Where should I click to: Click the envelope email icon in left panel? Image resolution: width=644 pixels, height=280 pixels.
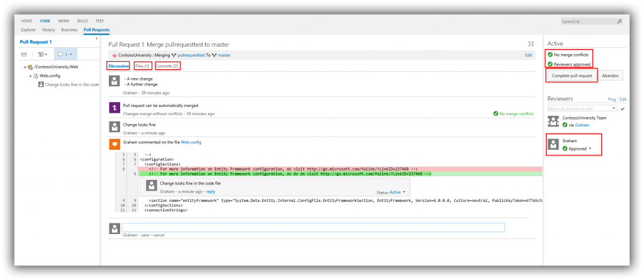[25, 55]
